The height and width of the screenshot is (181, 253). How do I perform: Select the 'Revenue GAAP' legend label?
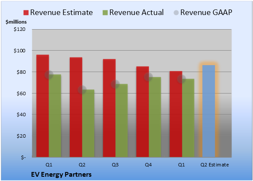point(206,12)
